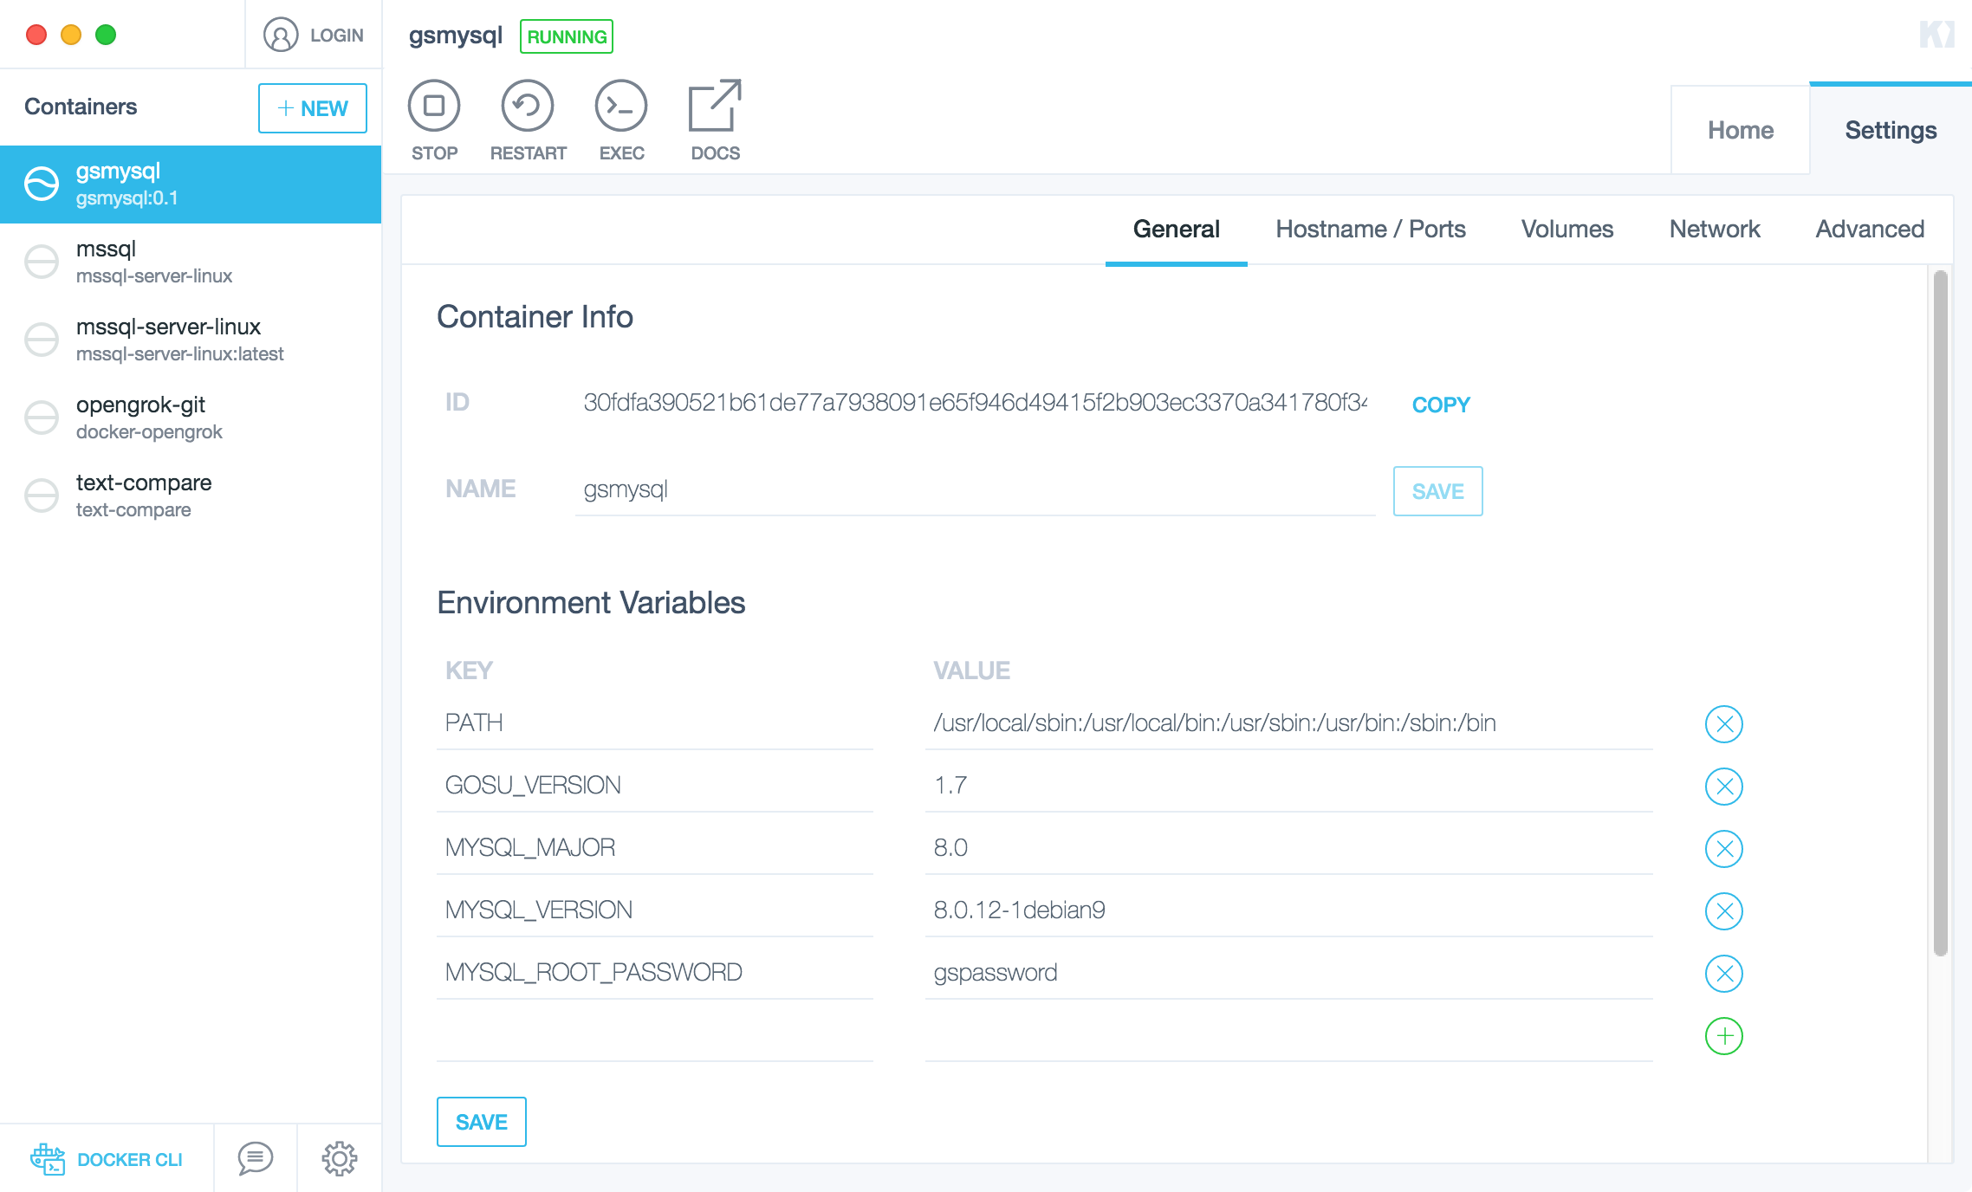The width and height of the screenshot is (1972, 1192).
Task: Click SAVE to save environment variables
Action: click(x=480, y=1122)
